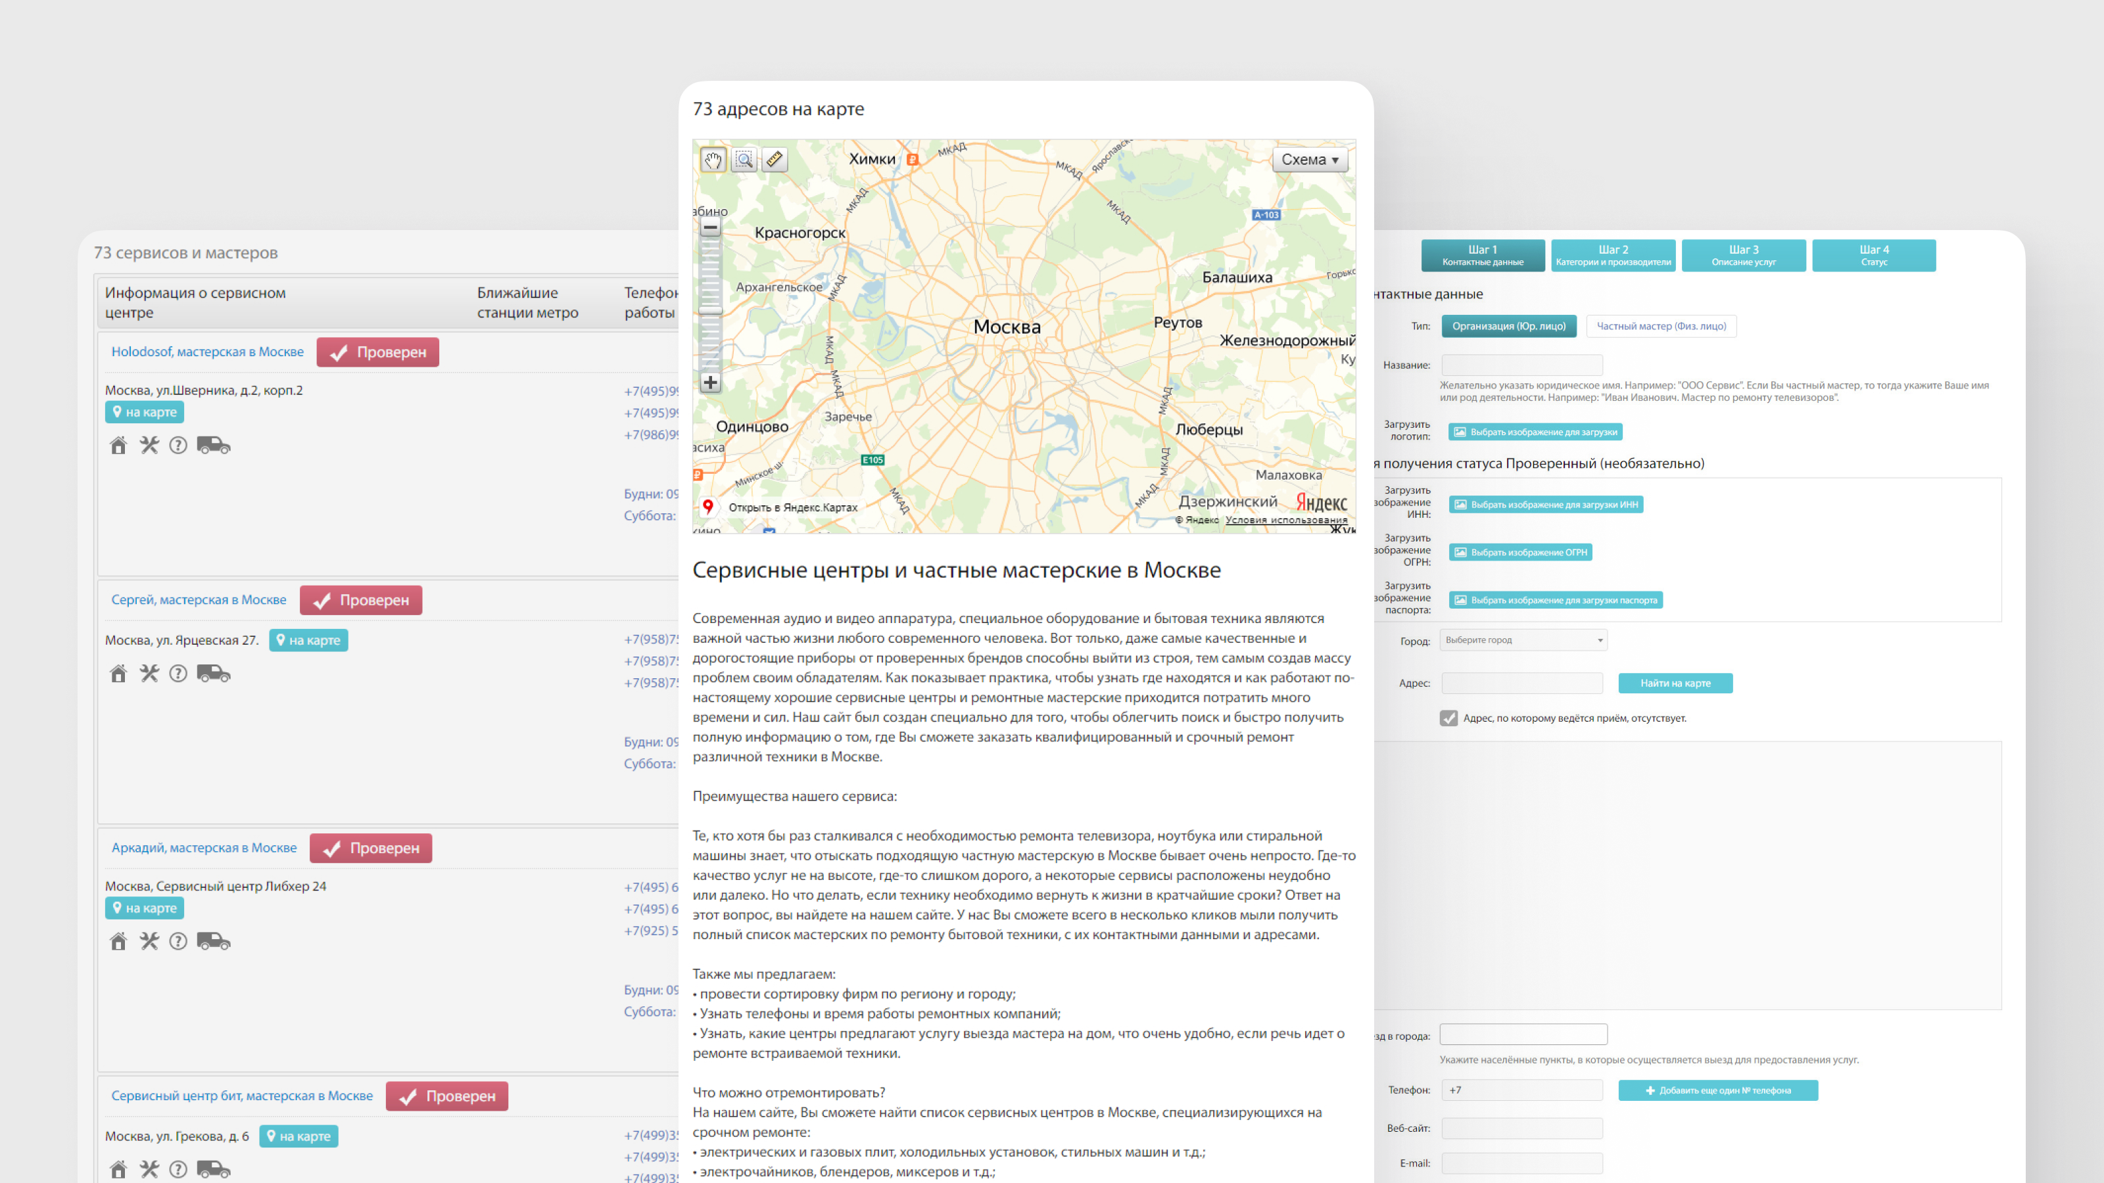Viewport: 2104px width, 1183px height.
Task: Click Выбрать изображение ОГРН button
Action: pos(1520,553)
